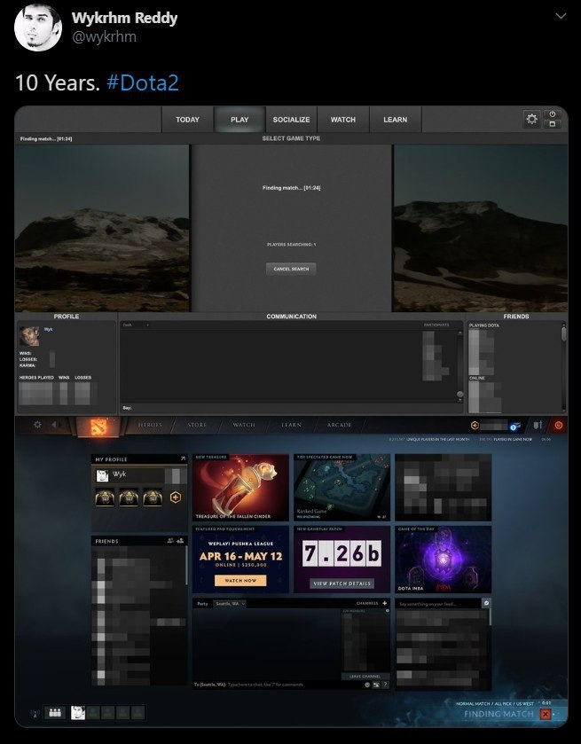The height and width of the screenshot is (744, 581).
Task: Click WATCH NOW for the Pushka League
Action: [x=240, y=580]
